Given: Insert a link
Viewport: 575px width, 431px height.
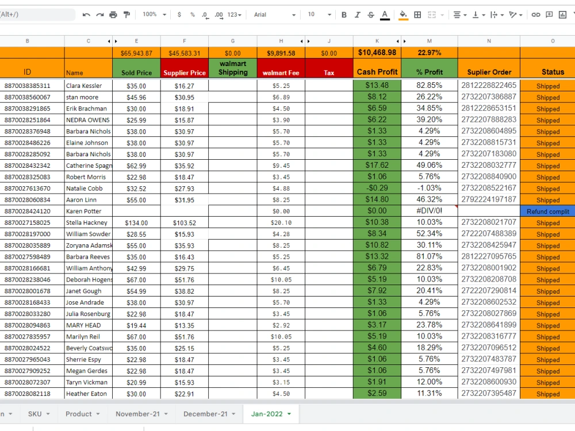Looking at the screenshot, I should pyautogui.click(x=536, y=15).
